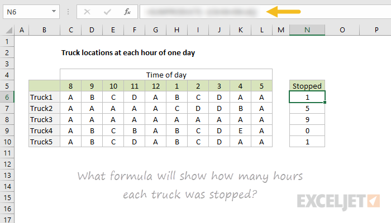Click the hour 10 header cell
Image resolution: width=391 pixels, height=223 pixels.
113,86
